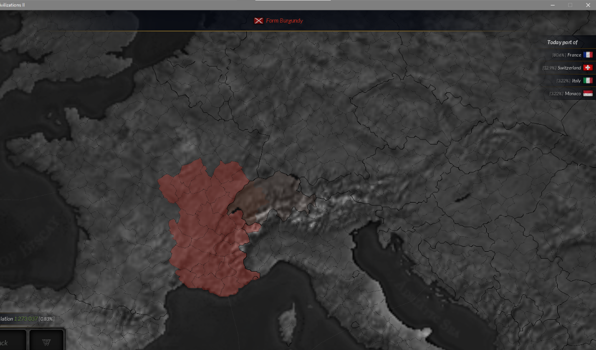Click the Back button
Viewport: 596px width, 350px height.
click(10, 342)
